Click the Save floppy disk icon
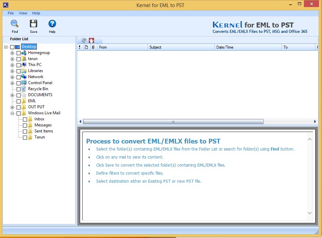Screen dimensions: 322x238 coord(34,24)
